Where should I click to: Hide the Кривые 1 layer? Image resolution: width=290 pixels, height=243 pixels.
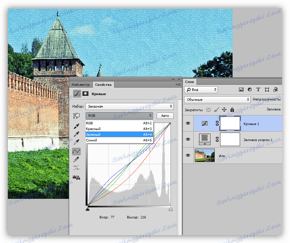[188, 123]
